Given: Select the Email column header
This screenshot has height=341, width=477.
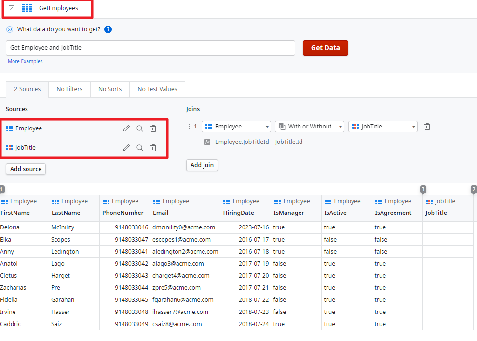Looking at the screenshot, I should point(185,207).
